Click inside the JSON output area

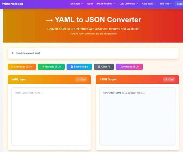[x=137, y=116]
